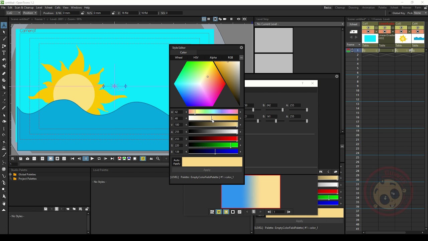Jump to the first frame
428x241 pixels.
point(72,159)
